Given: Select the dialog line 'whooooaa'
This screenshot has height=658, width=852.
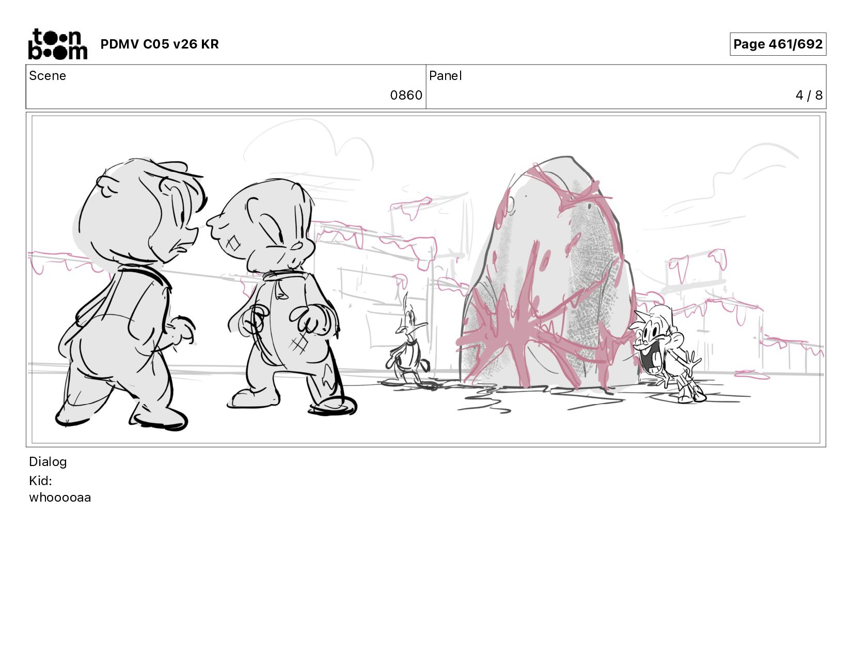Looking at the screenshot, I should tap(60, 497).
